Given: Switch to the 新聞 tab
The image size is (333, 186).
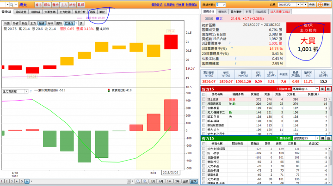Looking at the screenshot, I should point(248,12).
